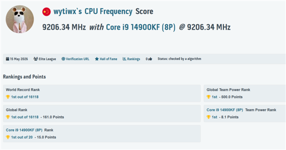Open Core i9 14900KF (8P) title link
286x150 pixels.
tap(141, 27)
